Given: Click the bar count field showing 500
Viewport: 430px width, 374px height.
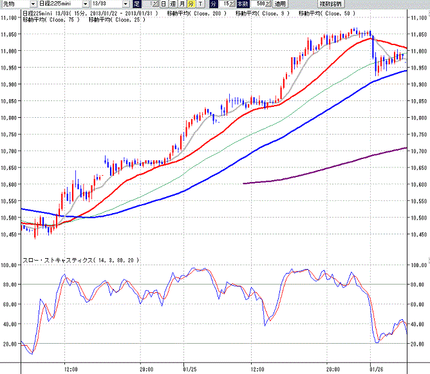Looking at the screenshot, I should point(258,4).
